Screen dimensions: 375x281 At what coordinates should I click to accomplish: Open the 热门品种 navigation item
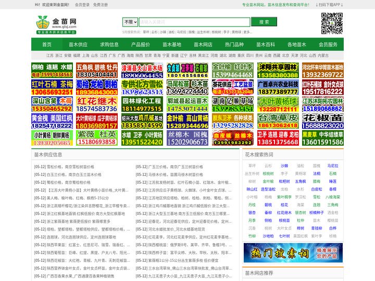234,44
